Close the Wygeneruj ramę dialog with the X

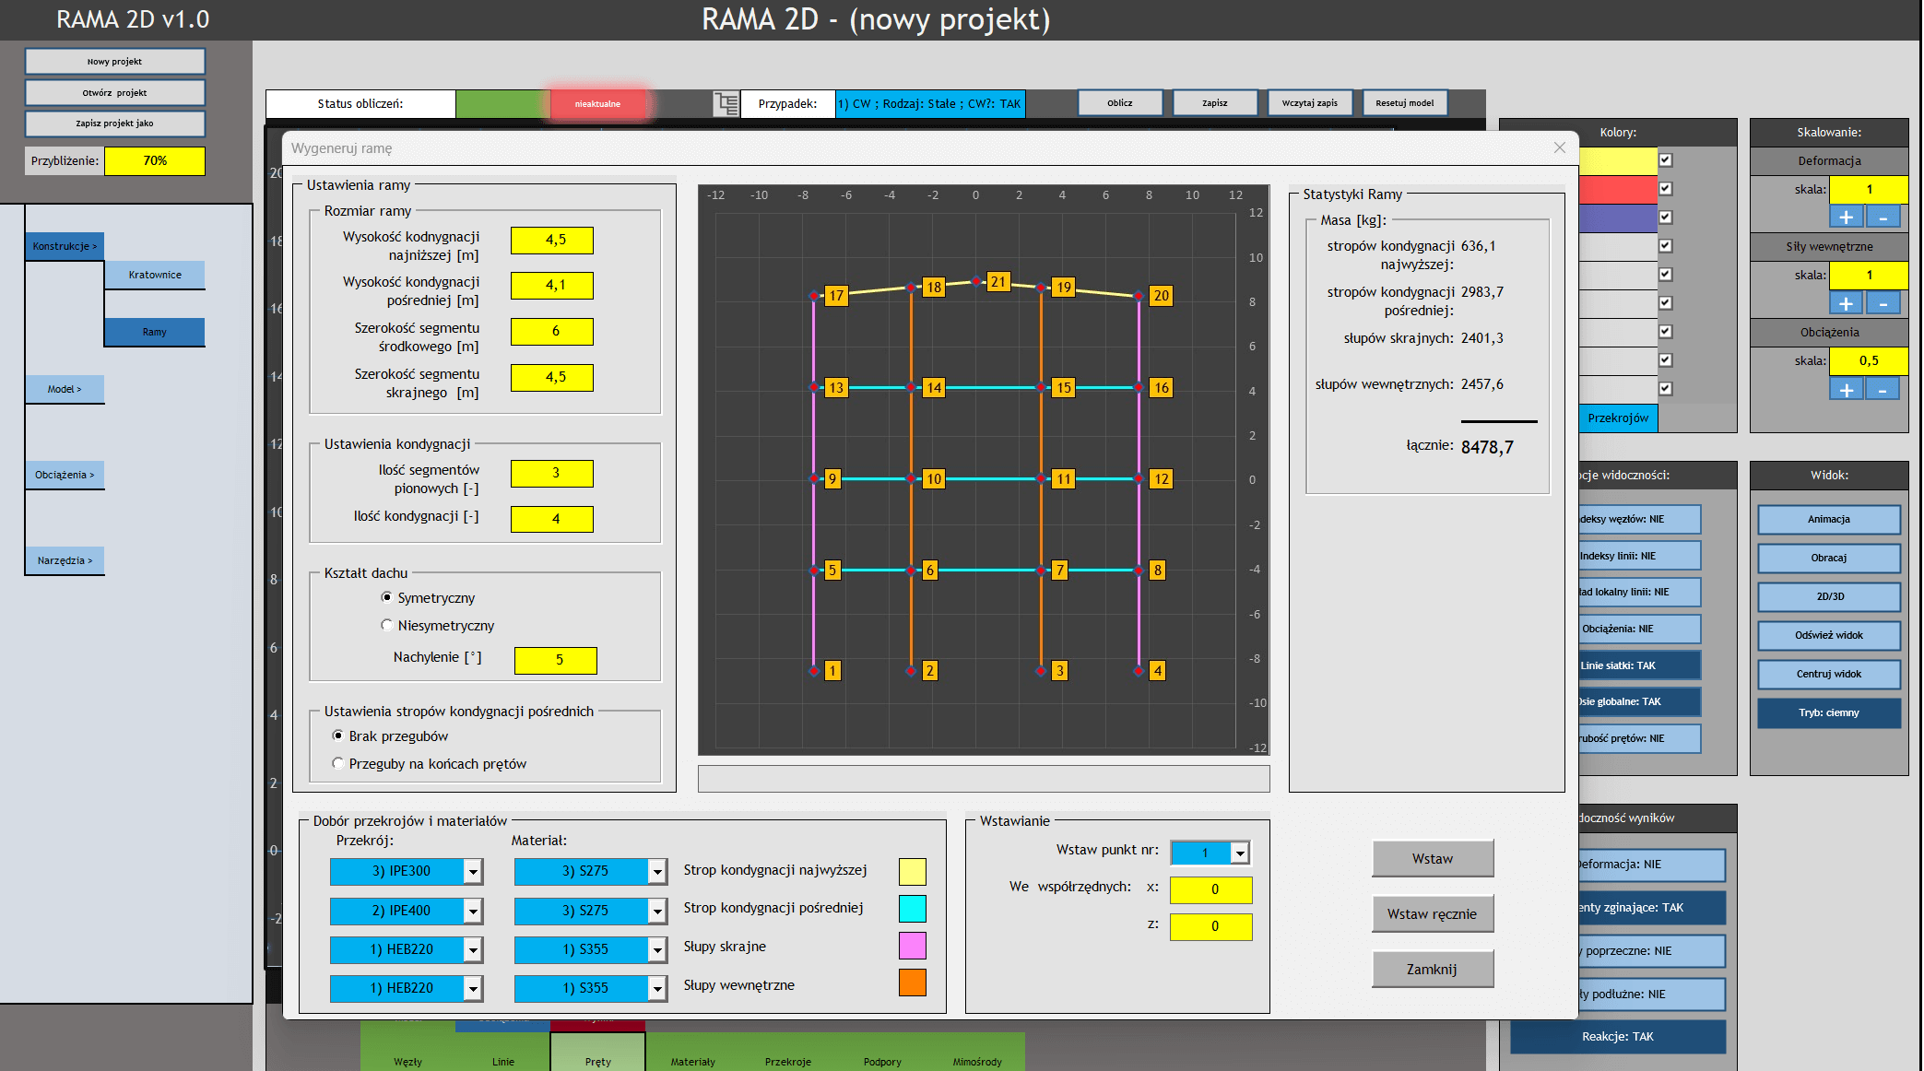(1559, 147)
